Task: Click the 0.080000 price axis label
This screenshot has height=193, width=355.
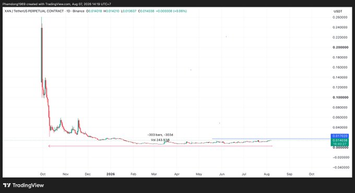Action: click(340, 107)
